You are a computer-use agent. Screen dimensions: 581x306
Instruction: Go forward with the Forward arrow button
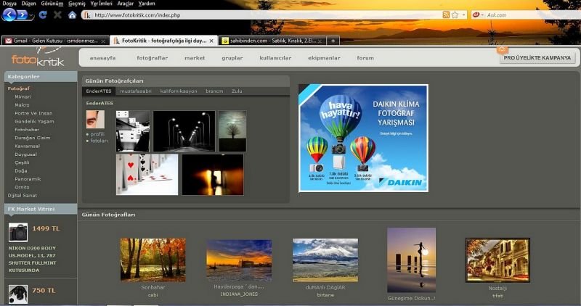pos(23,15)
